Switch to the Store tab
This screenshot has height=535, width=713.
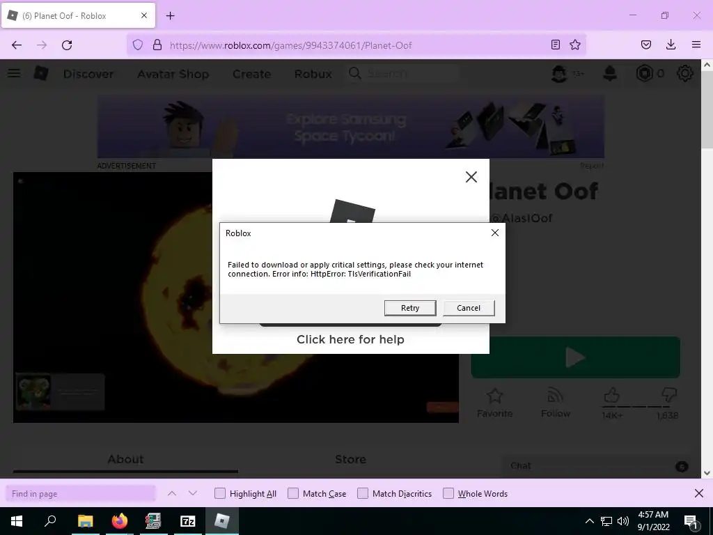point(350,460)
